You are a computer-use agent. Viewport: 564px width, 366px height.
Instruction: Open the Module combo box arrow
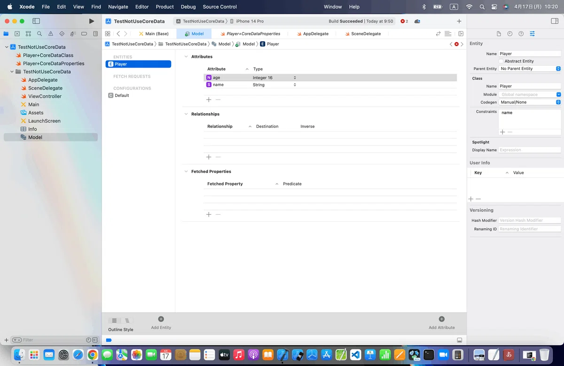coord(558,94)
